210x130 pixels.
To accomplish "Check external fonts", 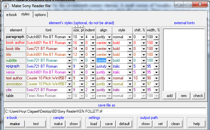I will 198,96.
